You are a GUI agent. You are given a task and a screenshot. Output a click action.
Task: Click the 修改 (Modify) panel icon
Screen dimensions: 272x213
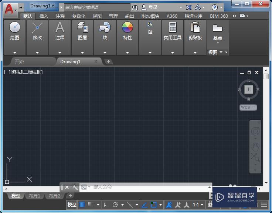37,28
